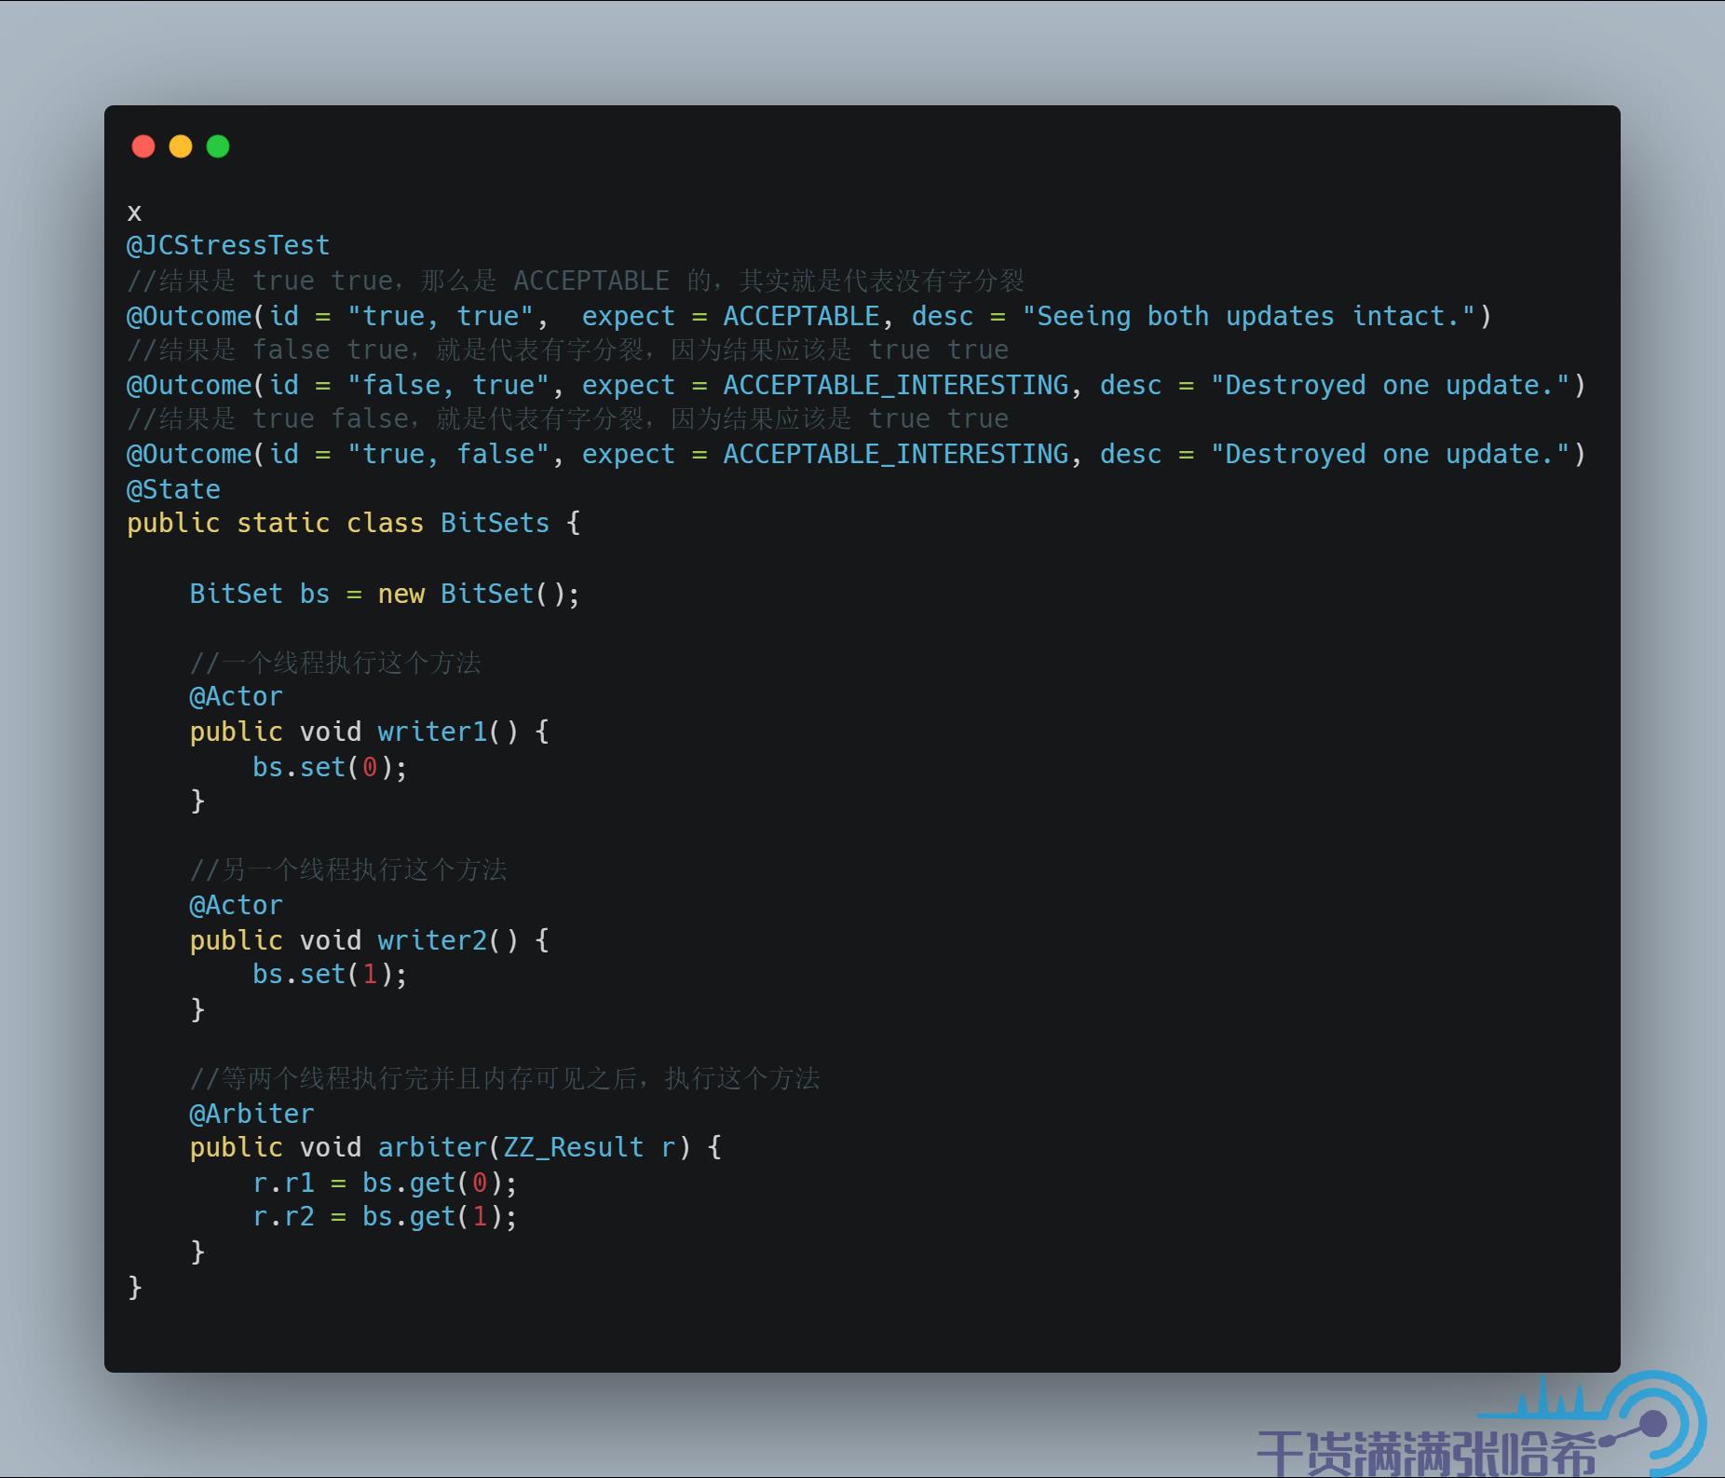1725x1478 pixels.
Task: Click the comment "//一个线程执行这个方法"
Action: 335,663
